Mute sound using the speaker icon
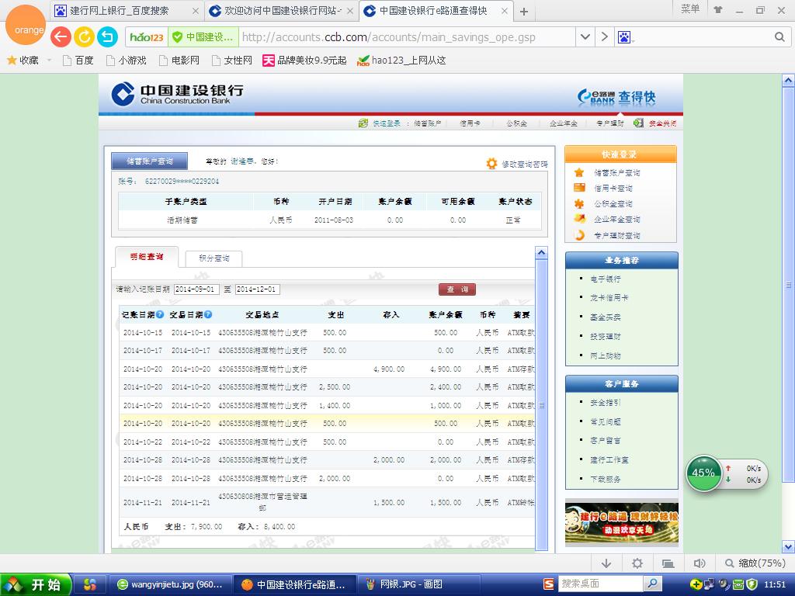 [699, 563]
